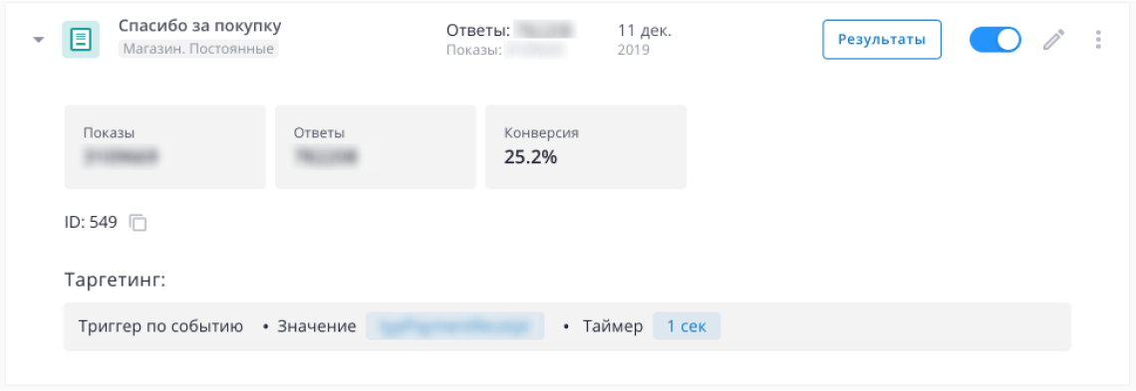Open the Результаты button
The height and width of the screenshot is (391, 1136).
click(x=882, y=40)
